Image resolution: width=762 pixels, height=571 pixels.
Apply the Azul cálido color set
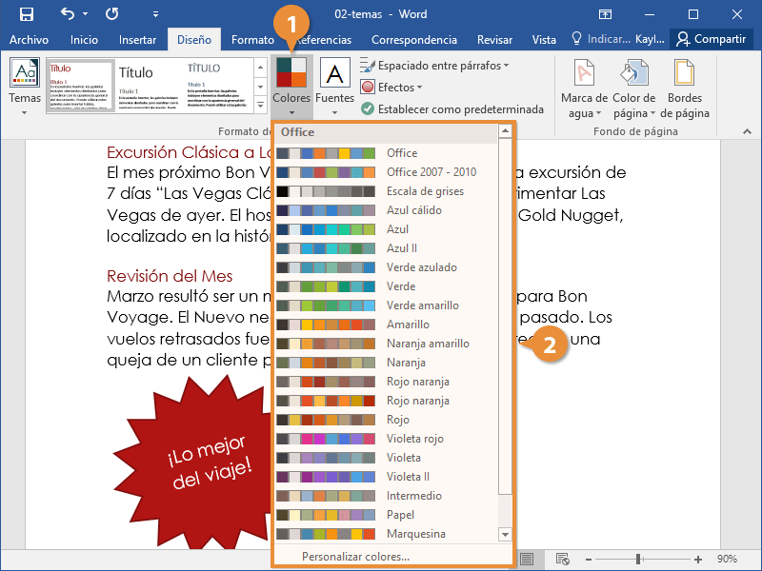click(x=387, y=210)
